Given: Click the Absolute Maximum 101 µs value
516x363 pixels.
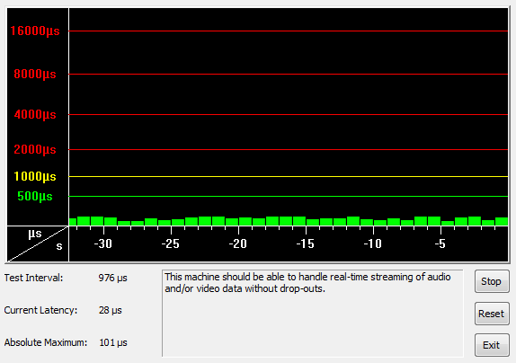Looking at the screenshot, I should (113, 342).
